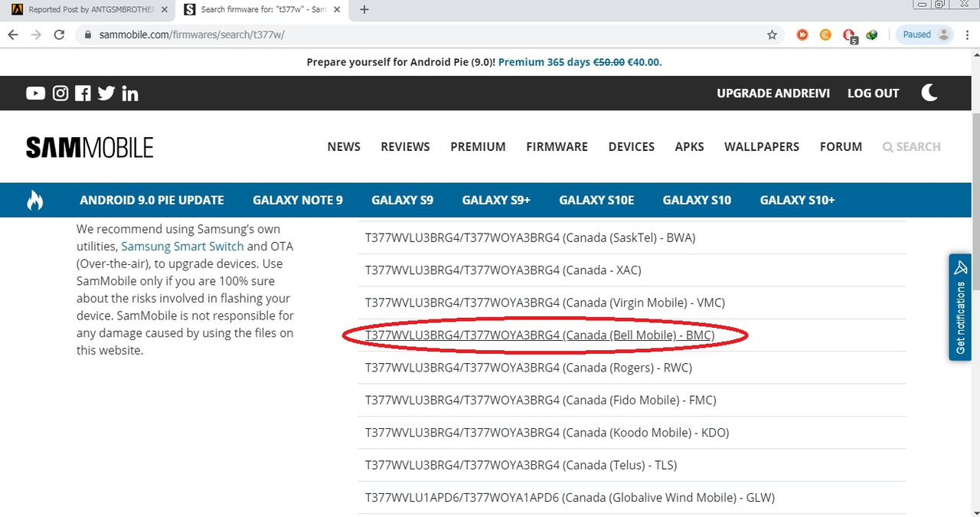Open firmware for Bell Mobile BMC
The image size is (980, 517).
(540, 335)
